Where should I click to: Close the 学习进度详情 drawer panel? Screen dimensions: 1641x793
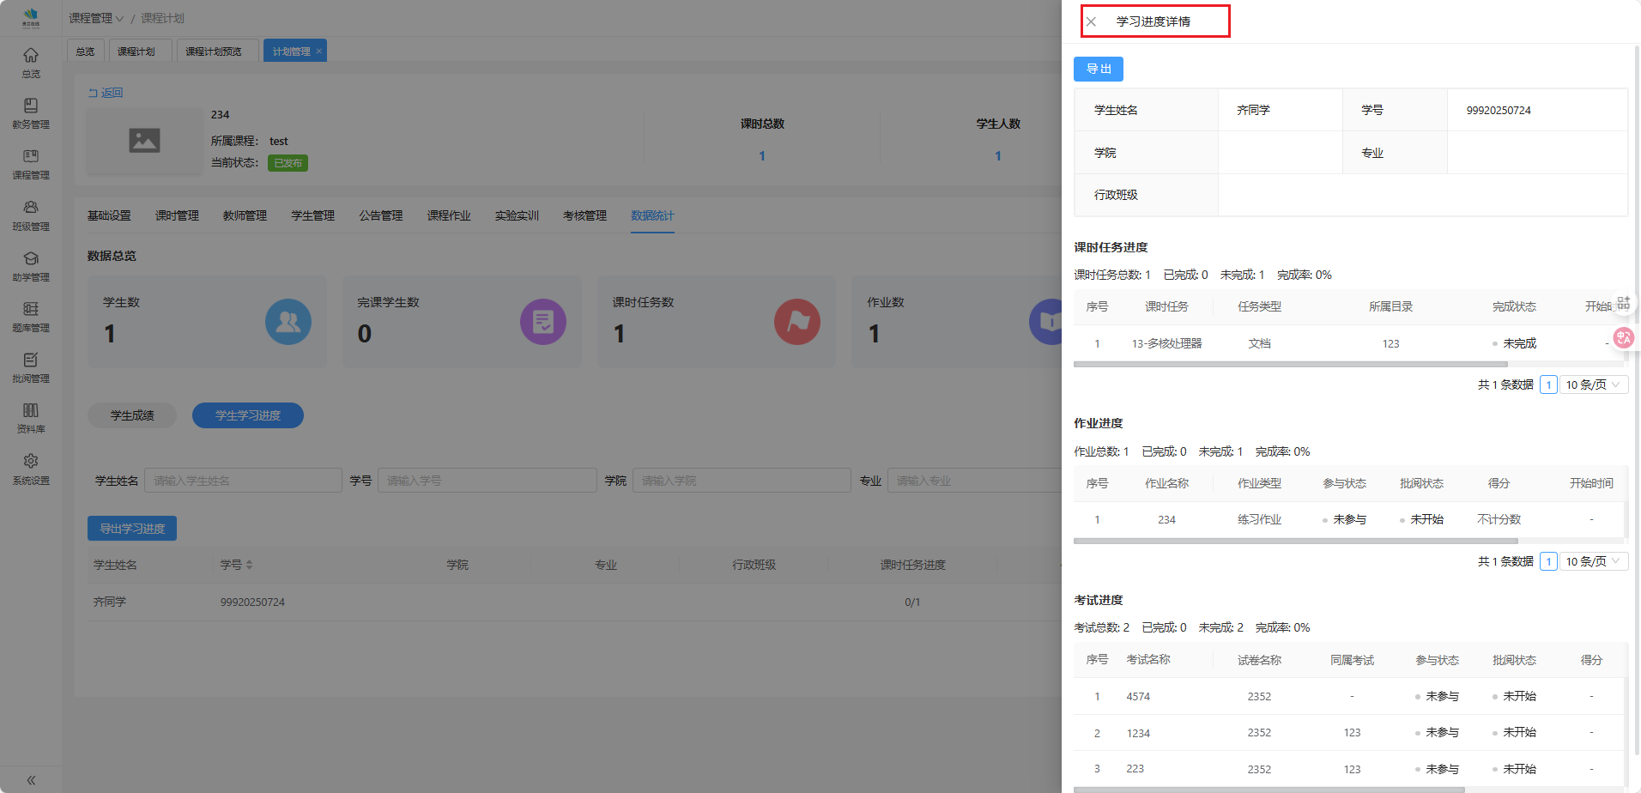click(1091, 21)
